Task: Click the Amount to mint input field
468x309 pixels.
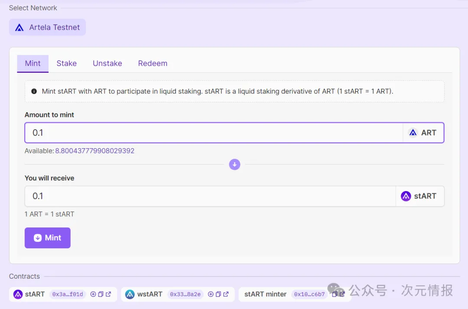Action: tap(212, 133)
